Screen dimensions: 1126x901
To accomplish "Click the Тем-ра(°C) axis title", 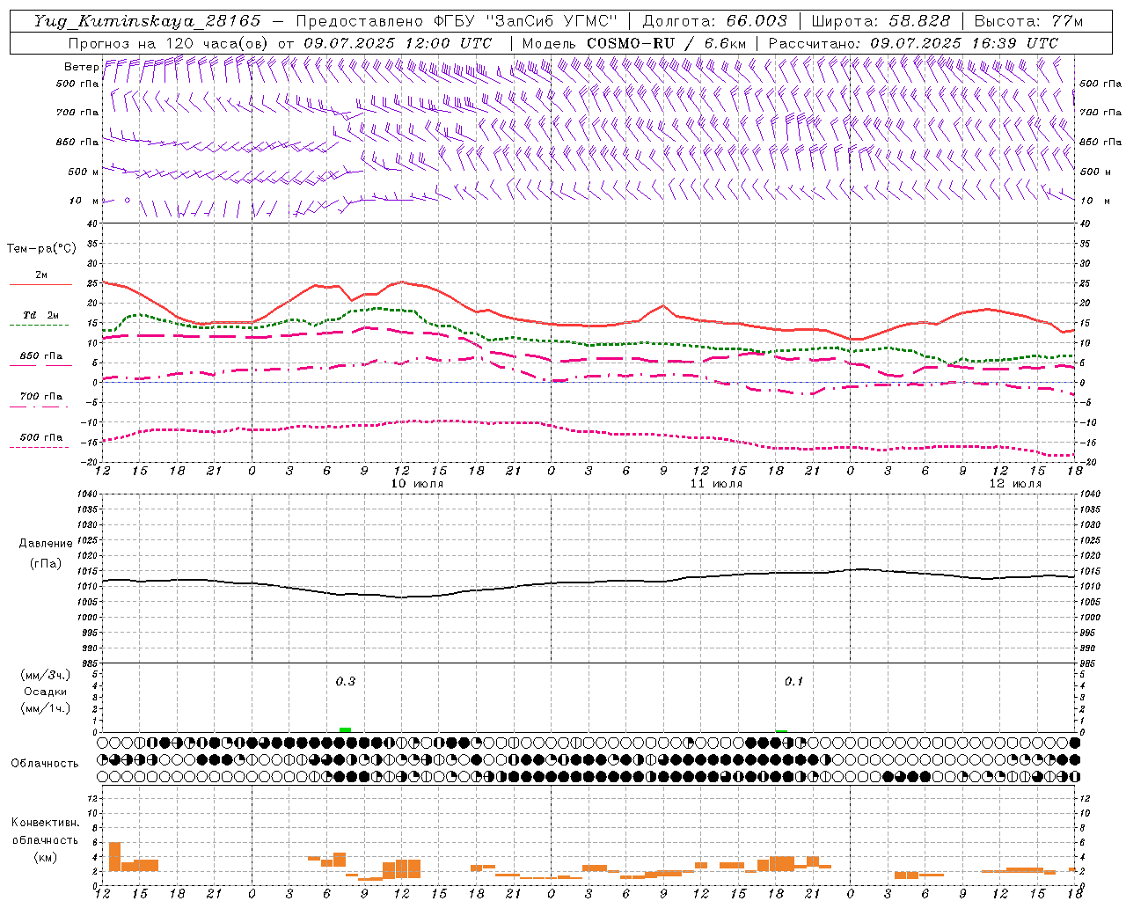I will click(41, 249).
